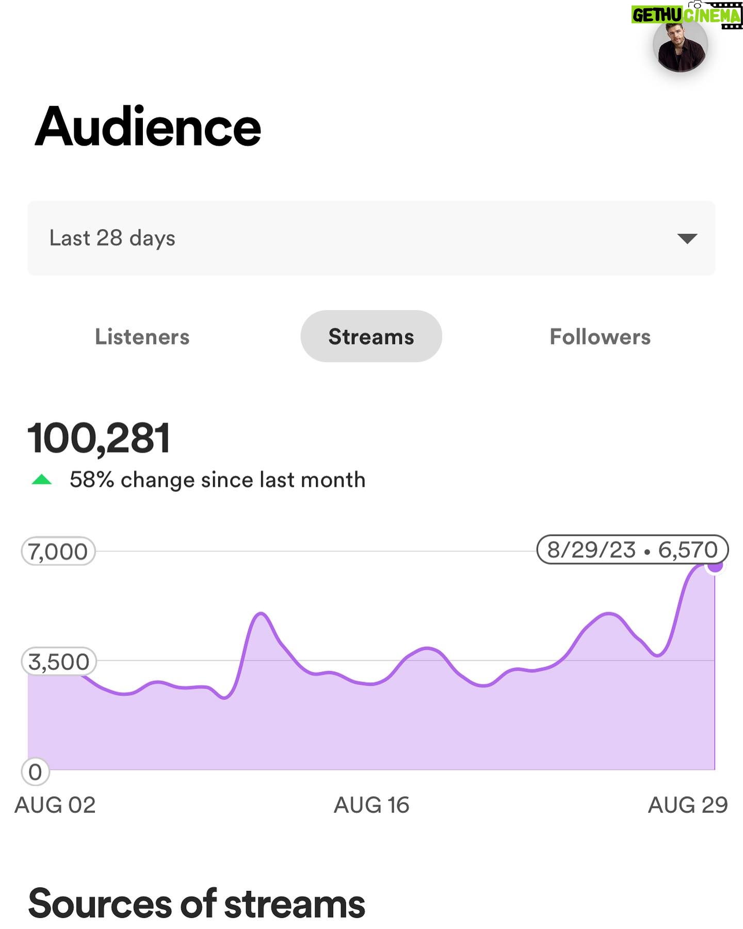Click the 3,500 y-axis label

[x=59, y=661]
